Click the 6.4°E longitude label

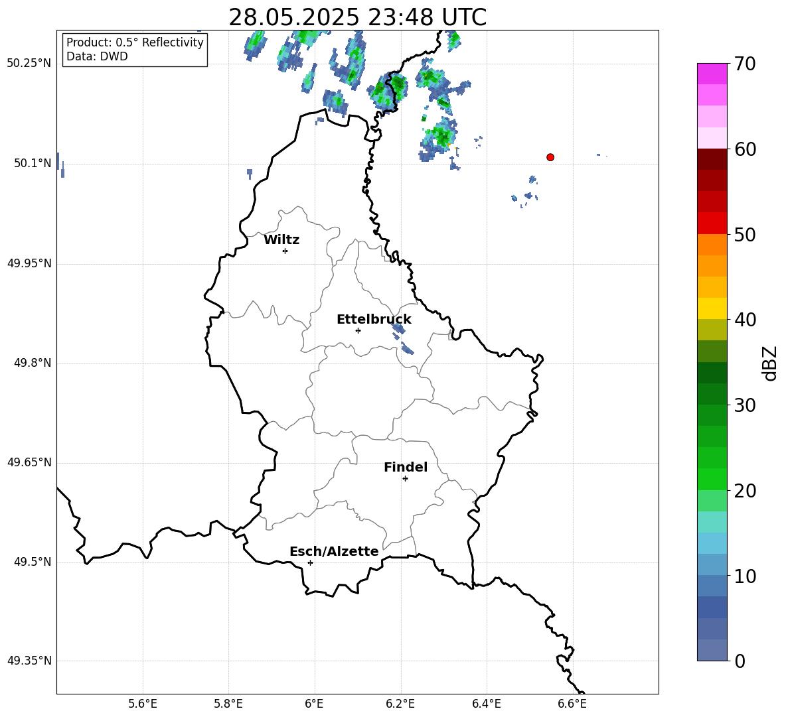click(486, 704)
